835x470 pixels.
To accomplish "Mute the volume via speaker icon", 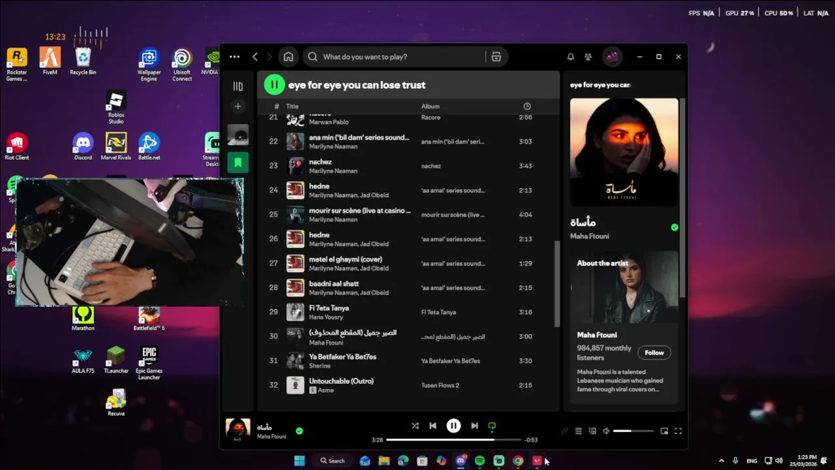I will pos(606,431).
